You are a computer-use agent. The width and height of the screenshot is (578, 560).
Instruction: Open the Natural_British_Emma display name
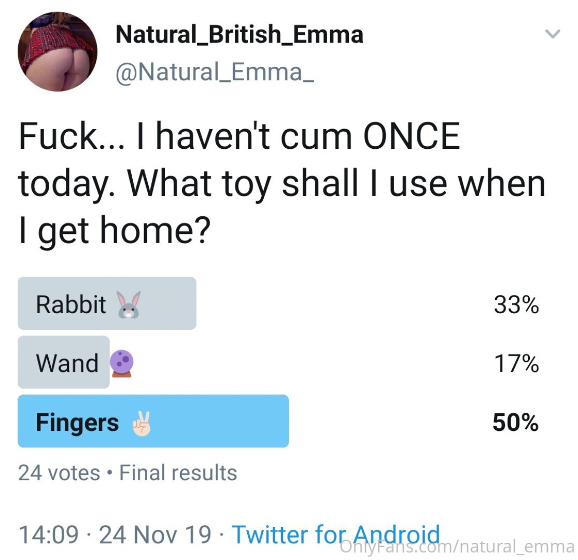coord(239,35)
